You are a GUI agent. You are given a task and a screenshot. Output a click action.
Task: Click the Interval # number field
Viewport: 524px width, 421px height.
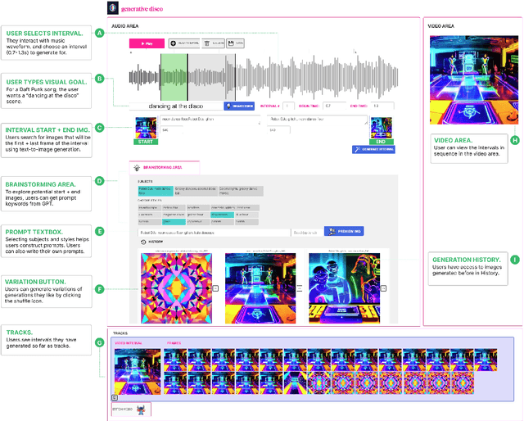click(288, 106)
